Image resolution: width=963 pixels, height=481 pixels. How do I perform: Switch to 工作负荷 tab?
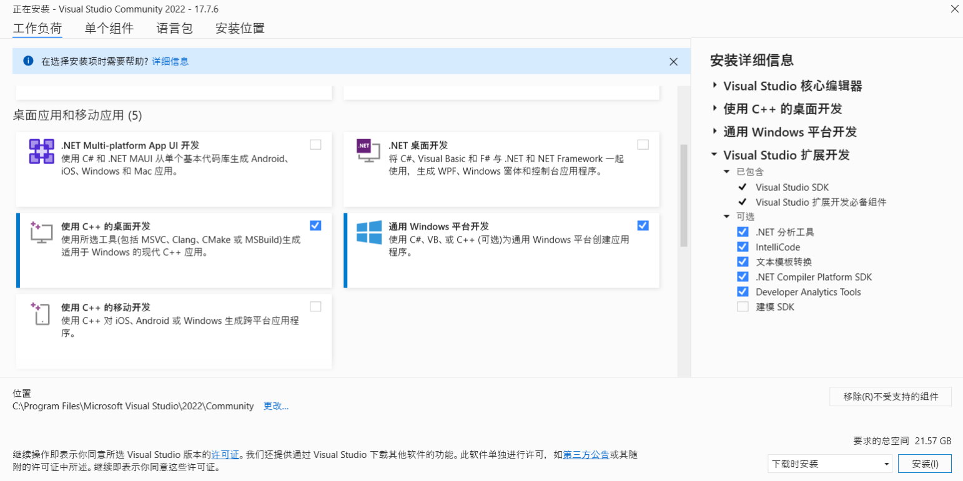click(x=37, y=28)
